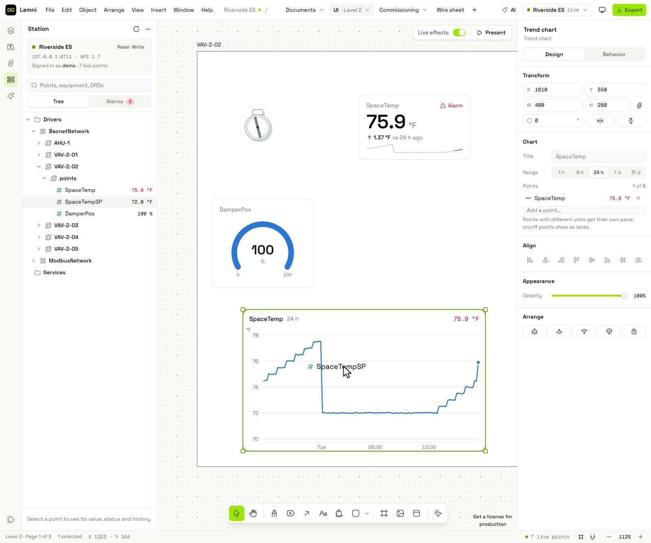This screenshot has width=651, height=543.
Task: Set chart range to 7 d
Action: point(617,172)
